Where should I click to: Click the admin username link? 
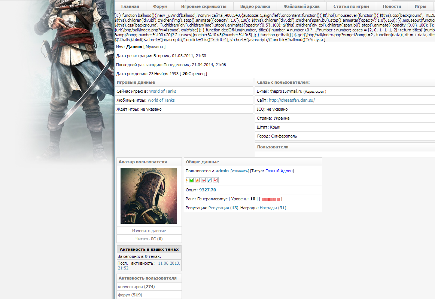coord(222,171)
